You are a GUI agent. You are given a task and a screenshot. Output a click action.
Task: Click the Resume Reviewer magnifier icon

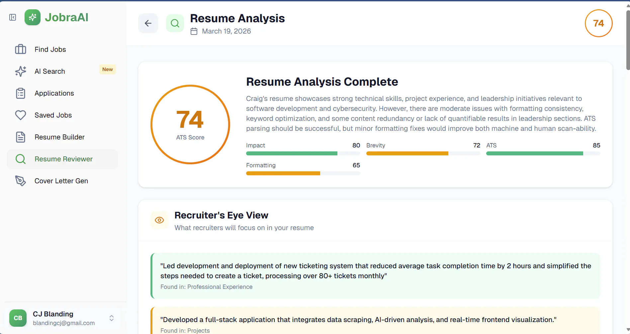(21, 159)
